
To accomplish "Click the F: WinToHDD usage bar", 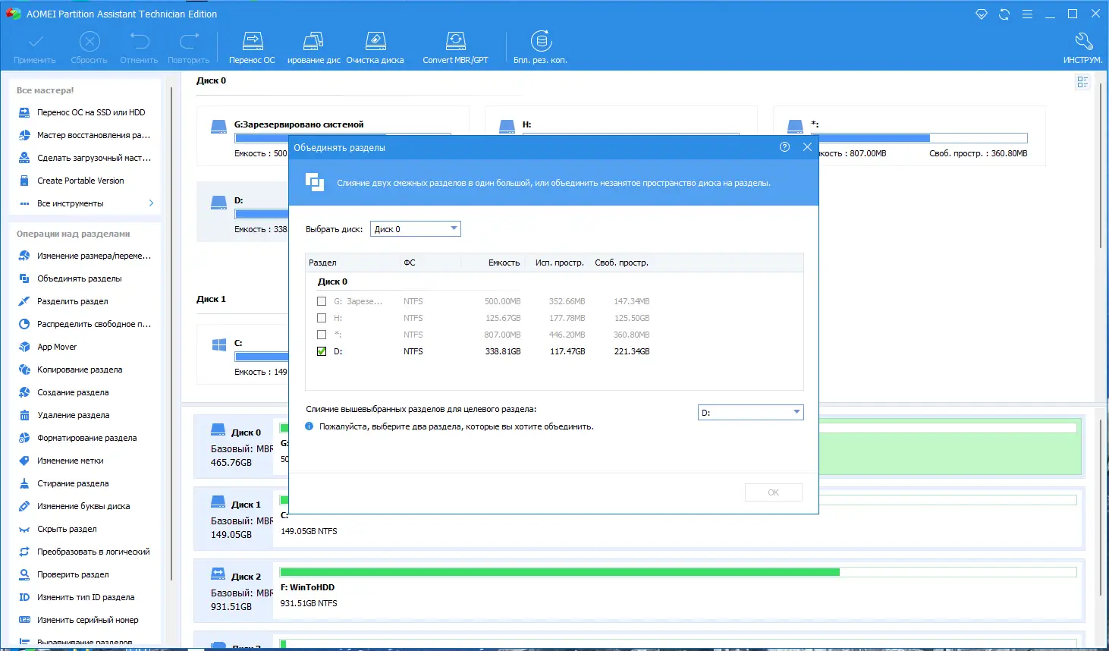I will (678, 572).
